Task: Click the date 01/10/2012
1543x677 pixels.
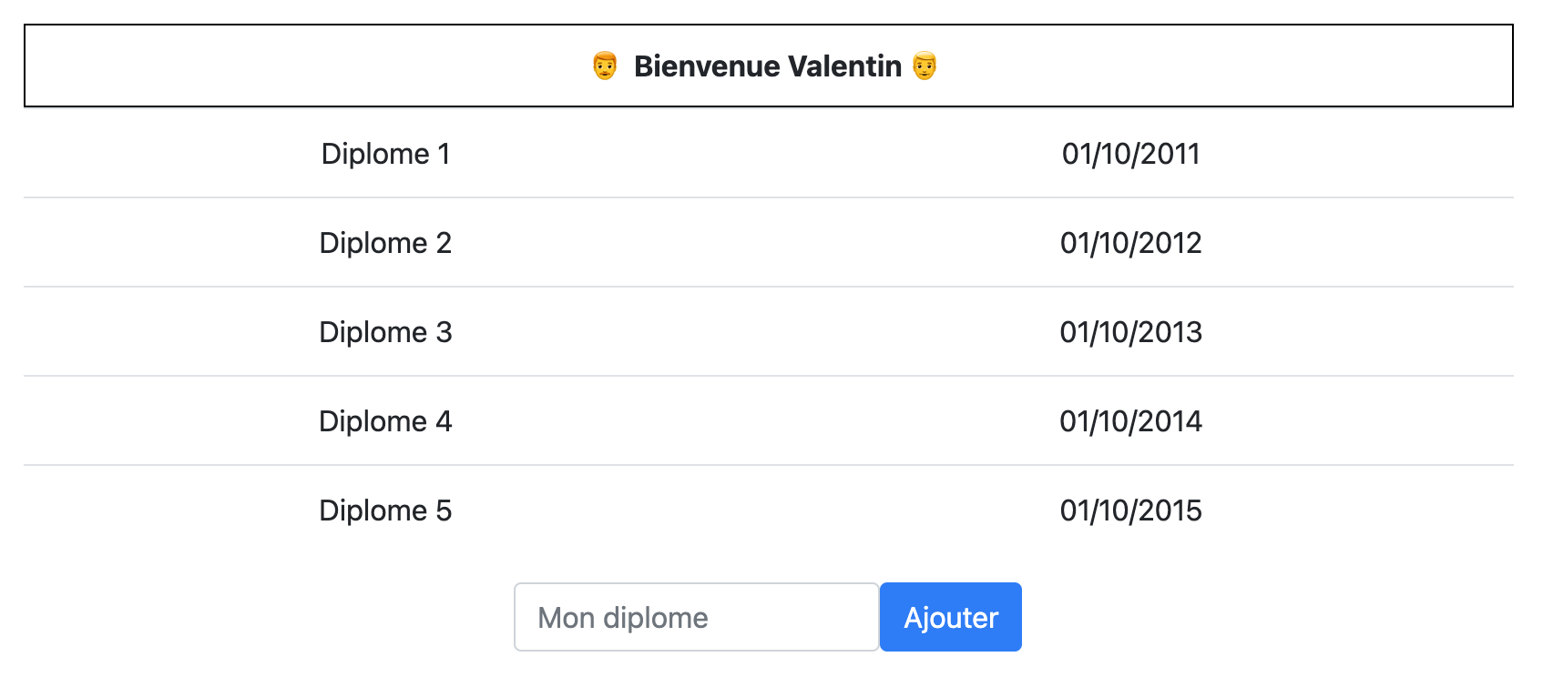Action: (x=1130, y=243)
